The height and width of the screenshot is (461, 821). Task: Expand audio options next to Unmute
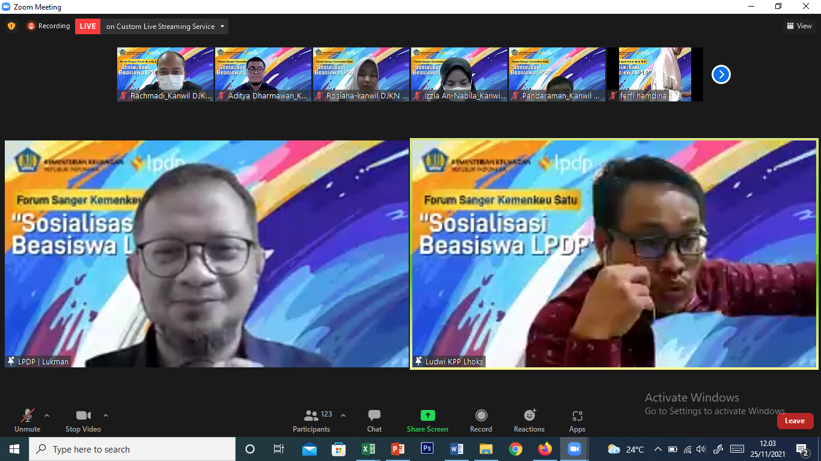pyautogui.click(x=47, y=415)
